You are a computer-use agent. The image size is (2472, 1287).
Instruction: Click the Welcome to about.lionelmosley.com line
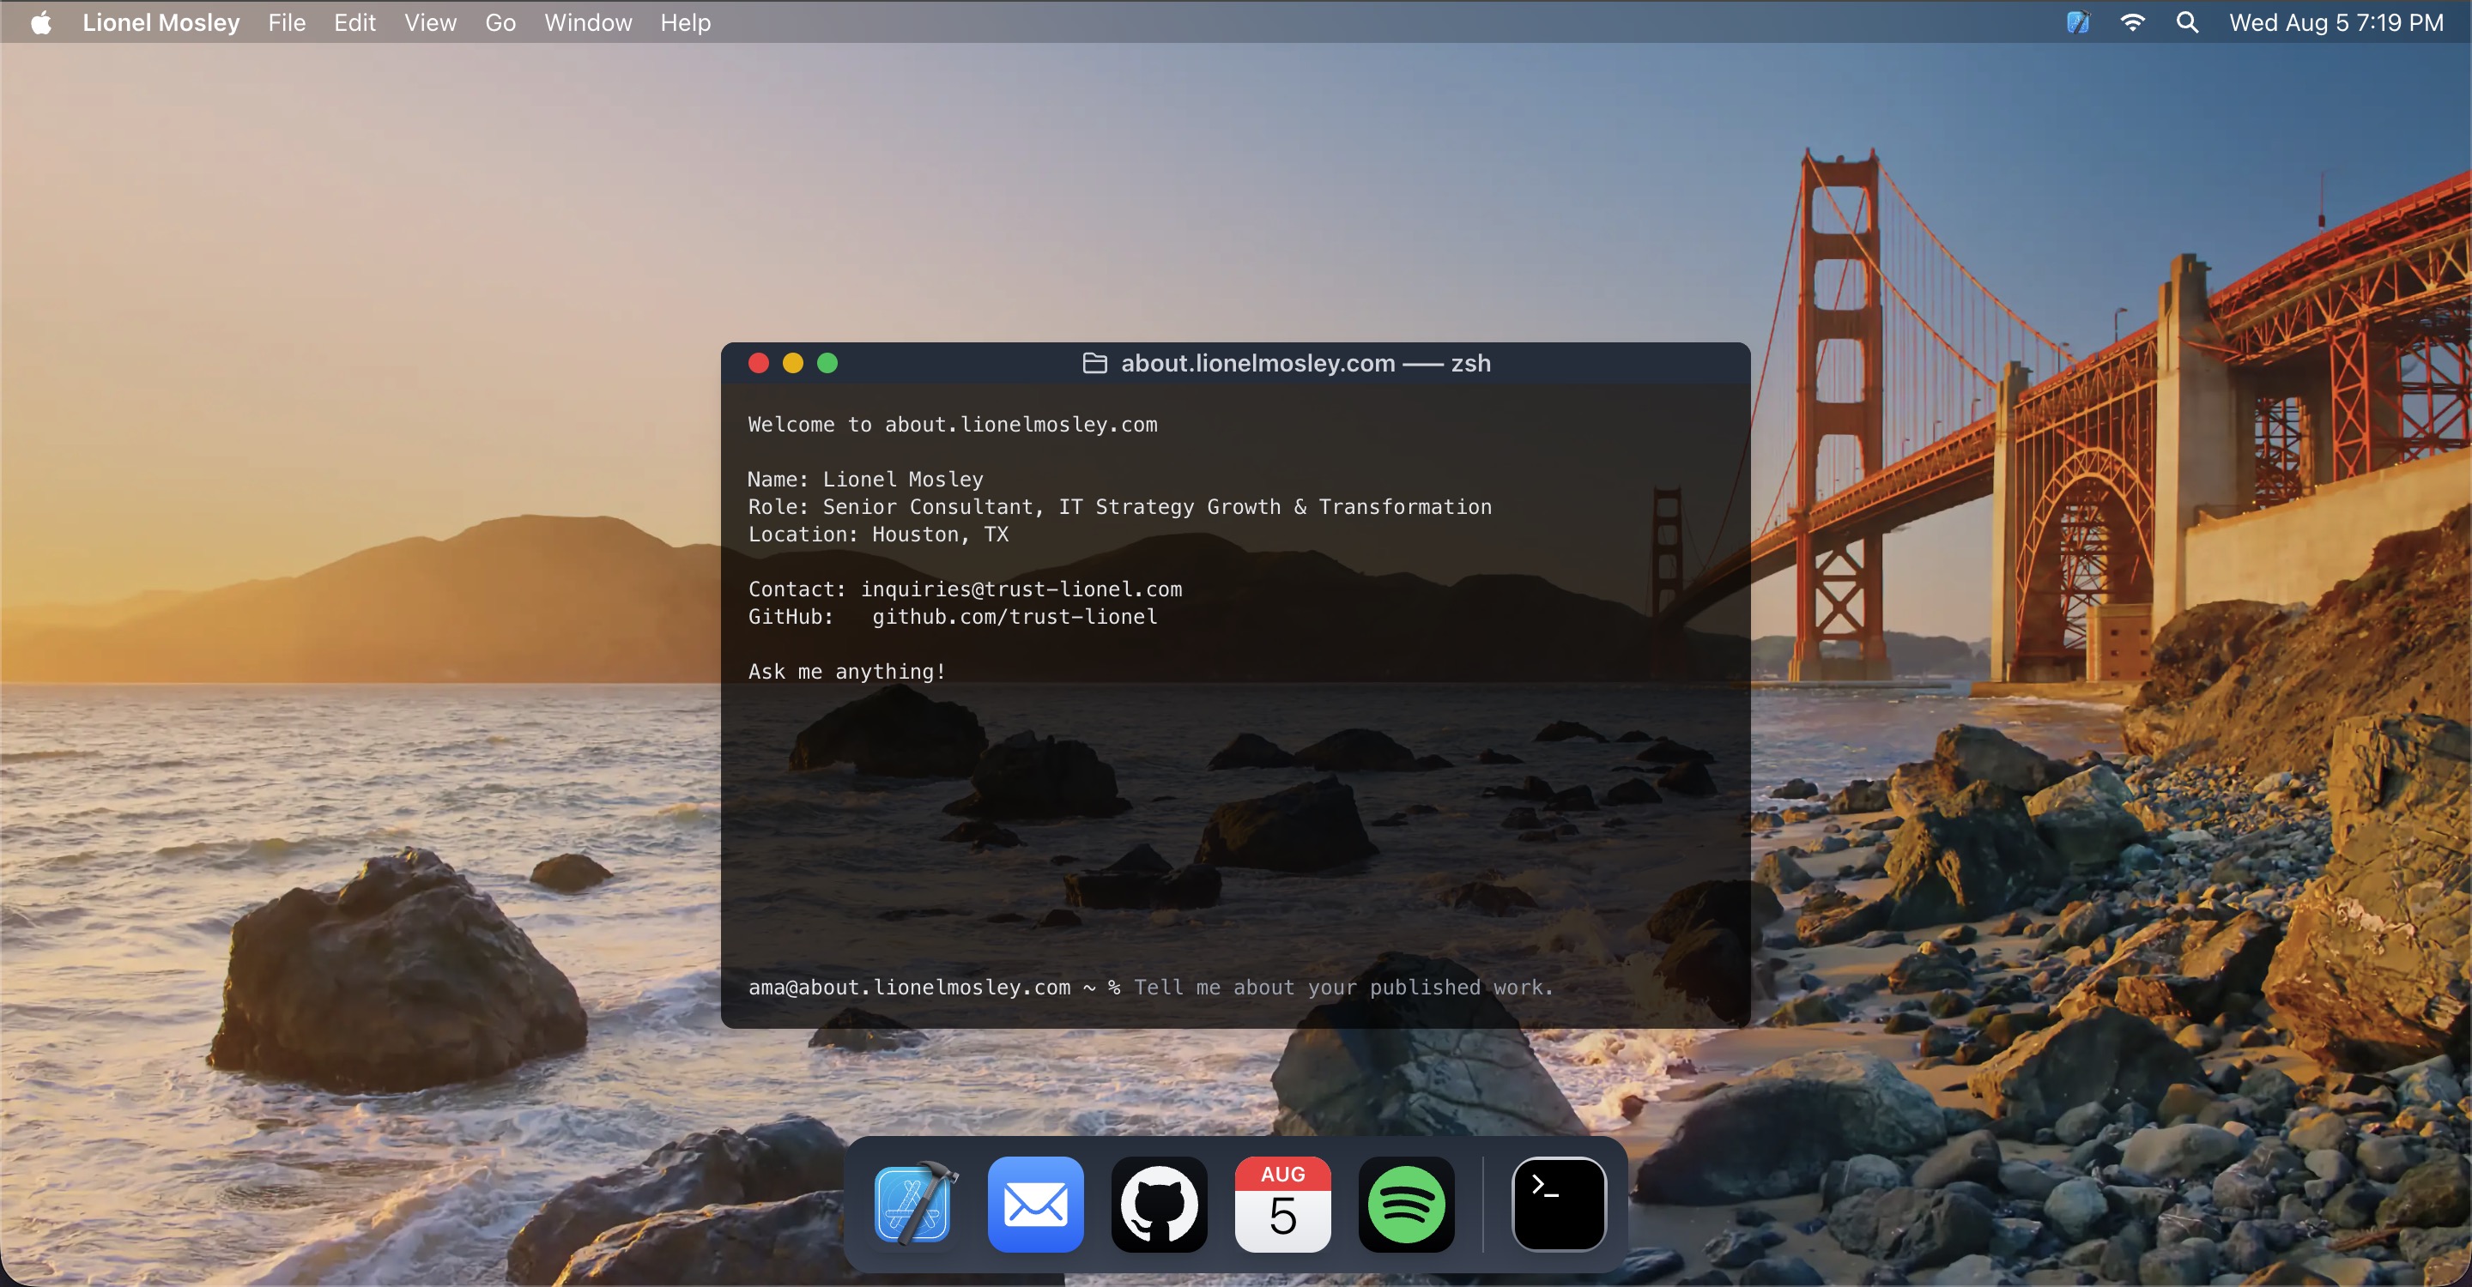coord(953,425)
